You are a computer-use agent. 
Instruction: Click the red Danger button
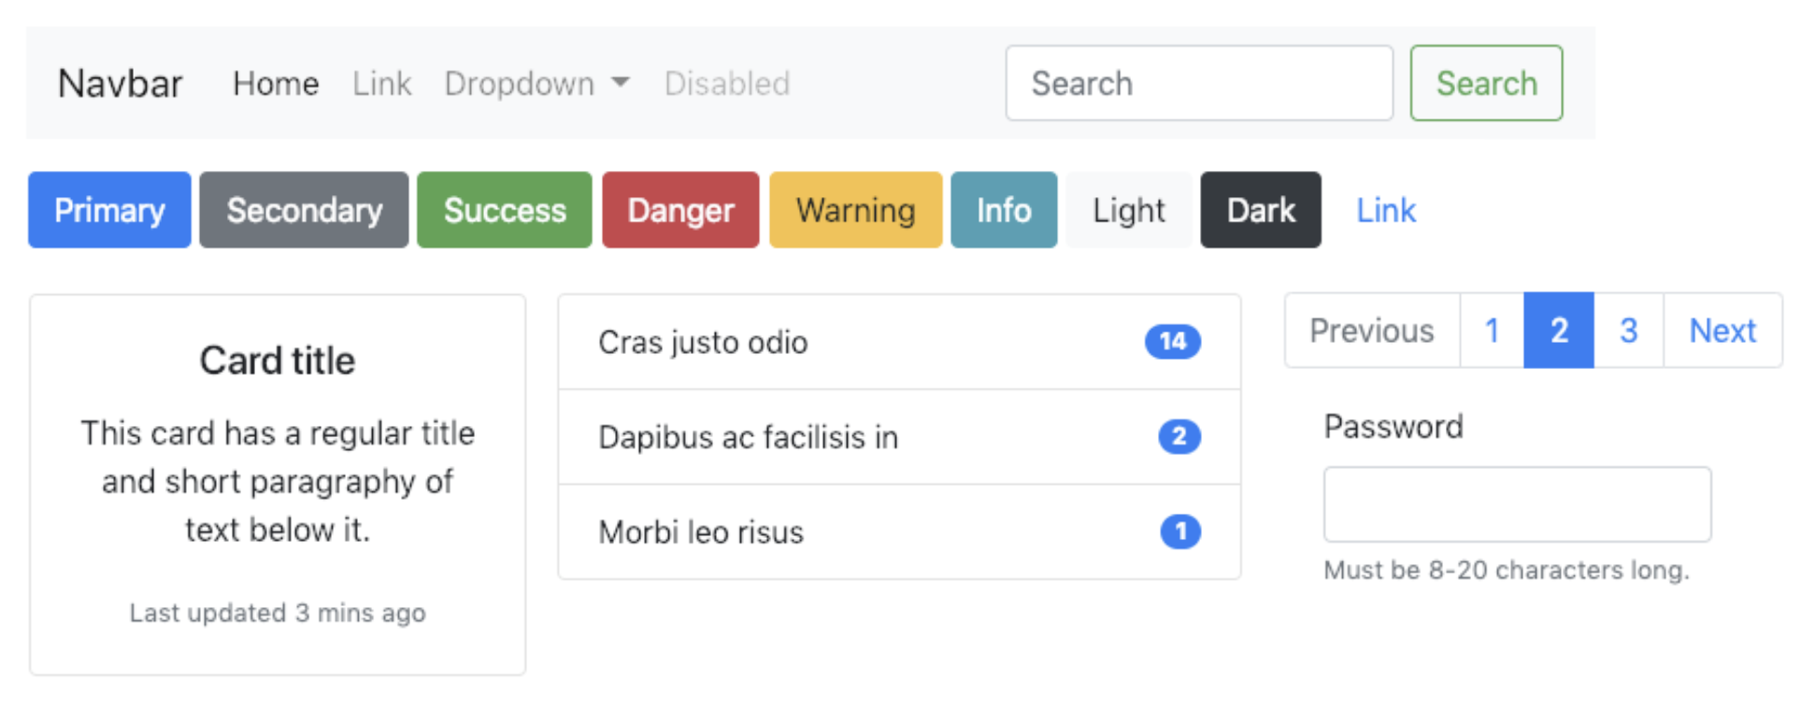(x=680, y=210)
